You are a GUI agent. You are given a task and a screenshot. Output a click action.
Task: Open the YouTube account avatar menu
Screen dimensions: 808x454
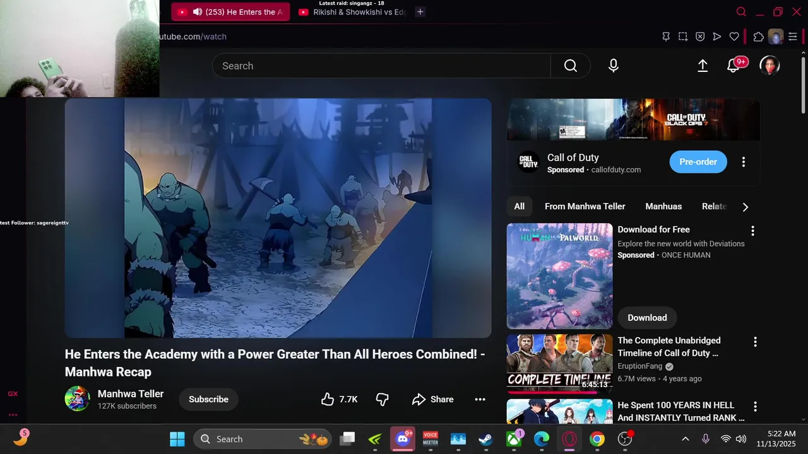769,66
